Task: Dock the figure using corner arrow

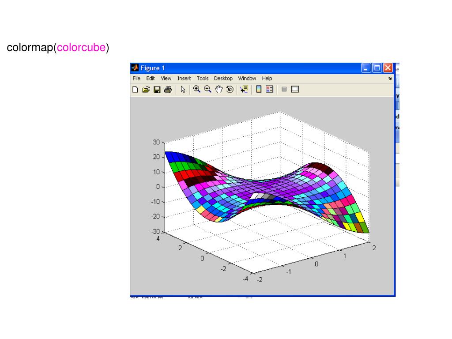Action: point(390,79)
